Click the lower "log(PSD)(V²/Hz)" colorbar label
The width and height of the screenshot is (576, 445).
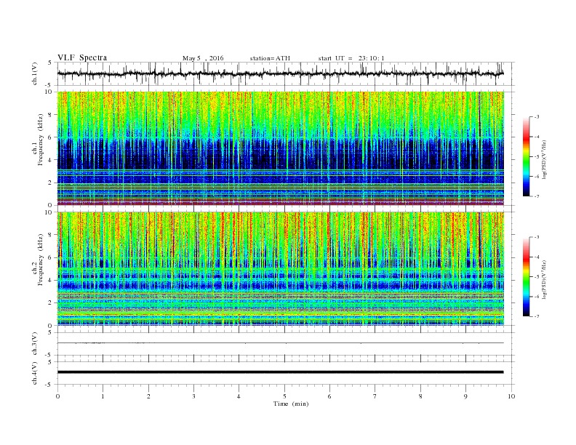click(x=545, y=280)
